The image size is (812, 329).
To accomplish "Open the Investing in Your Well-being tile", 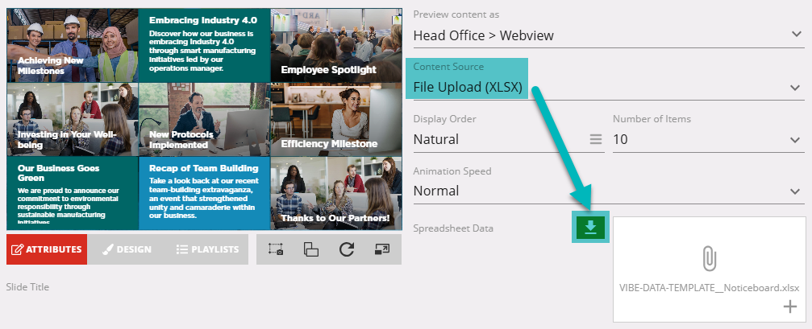I will click(x=73, y=119).
